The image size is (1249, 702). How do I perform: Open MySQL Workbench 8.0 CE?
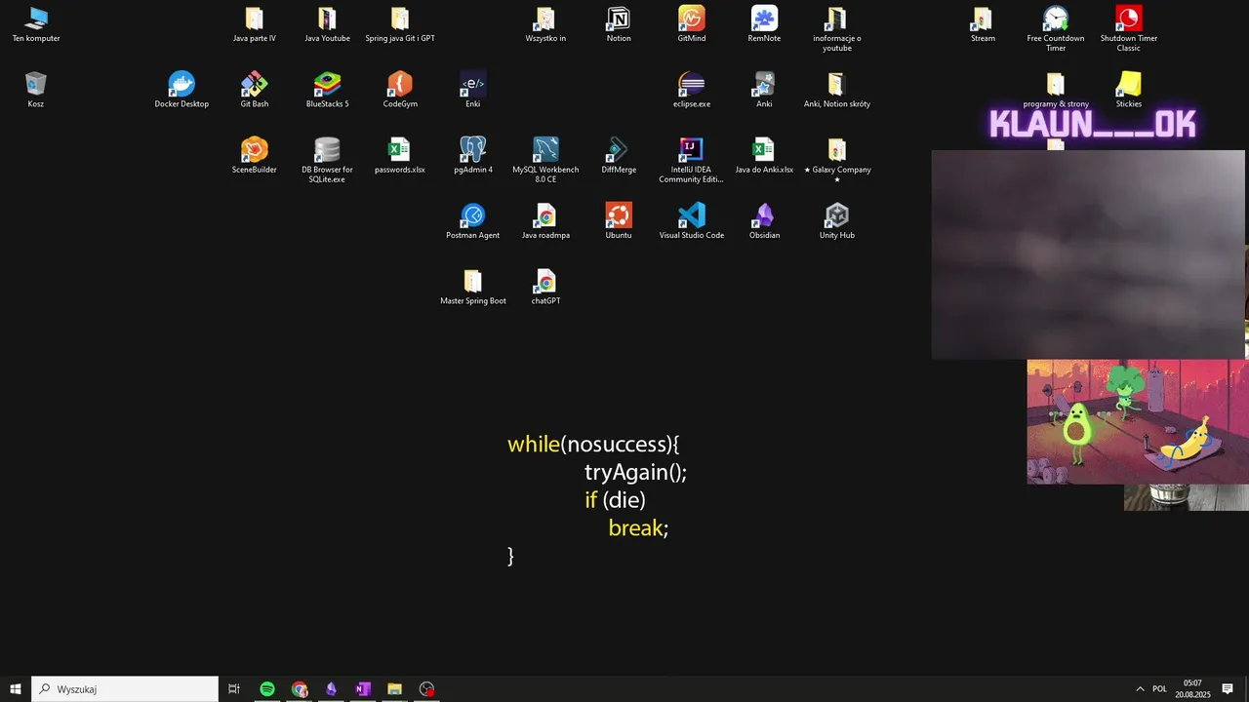pos(545,160)
